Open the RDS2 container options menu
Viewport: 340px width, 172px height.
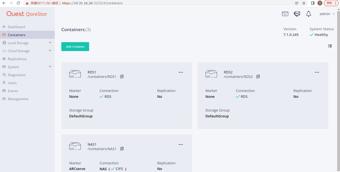[x=317, y=72]
